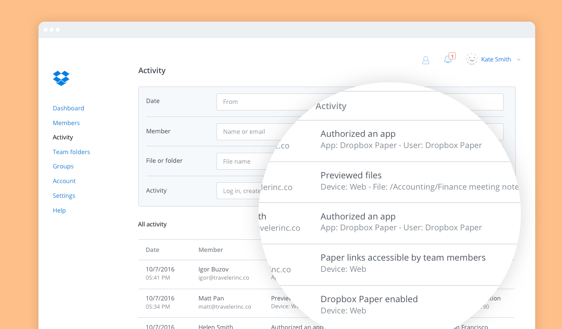Open the Account sidebar link
The height and width of the screenshot is (329, 562).
64,181
